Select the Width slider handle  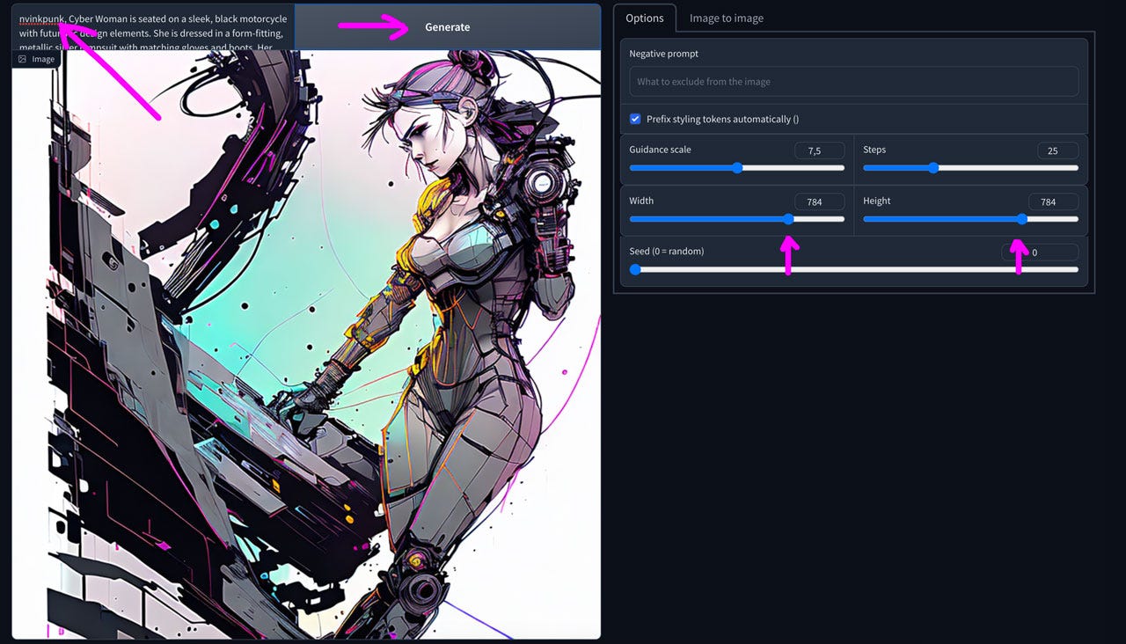click(x=787, y=218)
